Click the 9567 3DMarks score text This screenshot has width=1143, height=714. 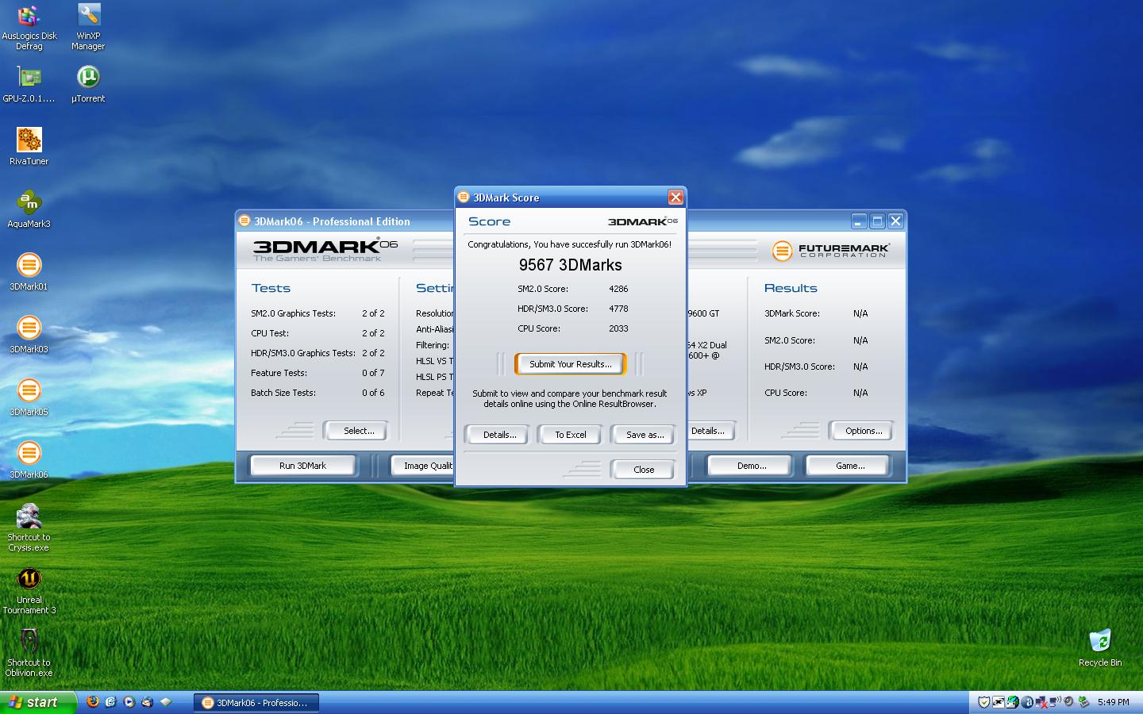coord(571,265)
